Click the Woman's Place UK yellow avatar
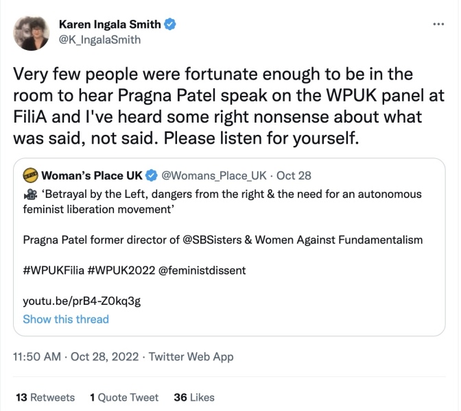Image resolution: width=461 pixels, height=411 pixels. 31,175
